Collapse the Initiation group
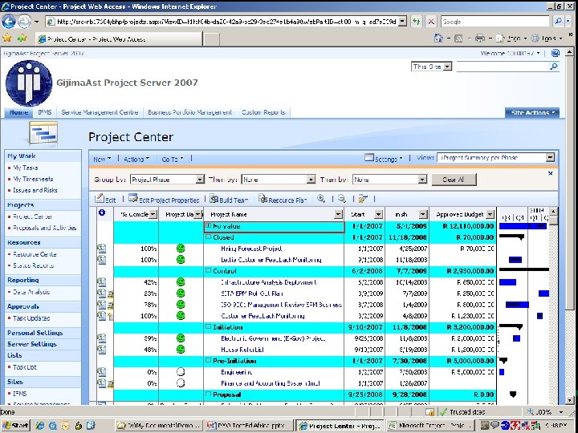Viewport: 578px width, 433px height. [x=208, y=327]
